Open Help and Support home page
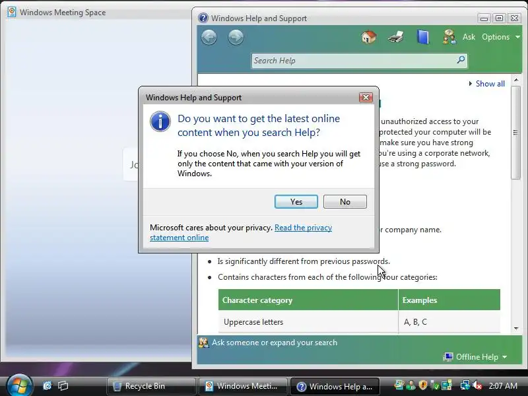The height and width of the screenshot is (396, 528). (369, 37)
